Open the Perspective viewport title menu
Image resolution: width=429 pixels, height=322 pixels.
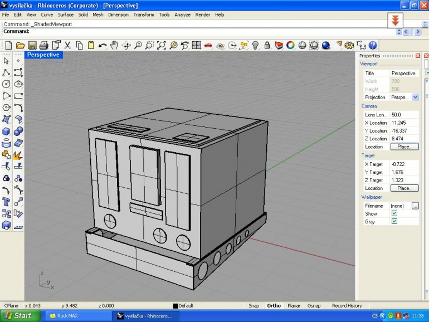coord(43,55)
